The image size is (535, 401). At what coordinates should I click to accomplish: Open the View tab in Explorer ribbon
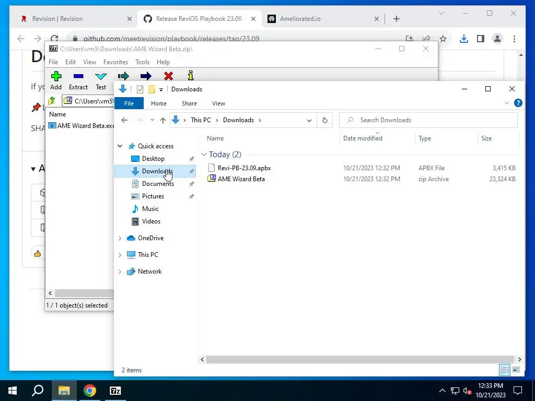pyautogui.click(x=218, y=103)
